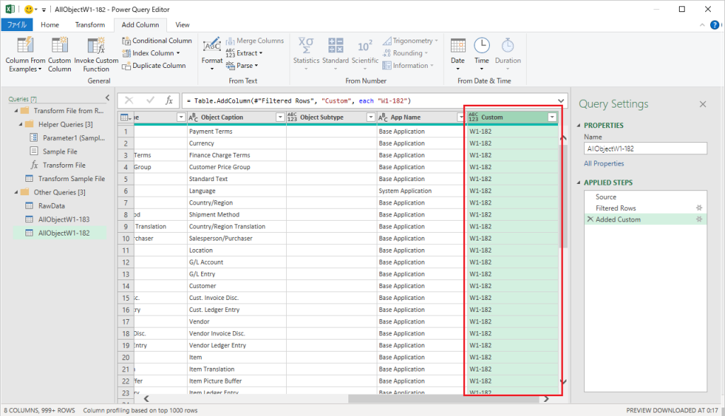Viewport: 725px width, 416px height.
Task: Collapse the APPLIED STEPS section
Action: click(578, 183)
